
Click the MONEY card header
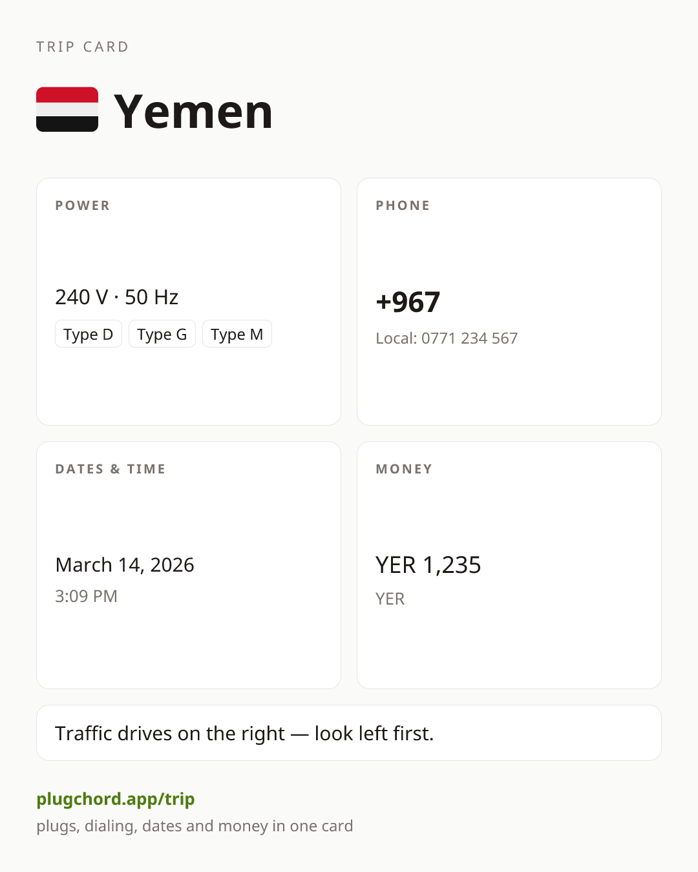point(404,469)
